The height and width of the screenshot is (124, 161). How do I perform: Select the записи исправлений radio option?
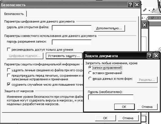[90, 67]
